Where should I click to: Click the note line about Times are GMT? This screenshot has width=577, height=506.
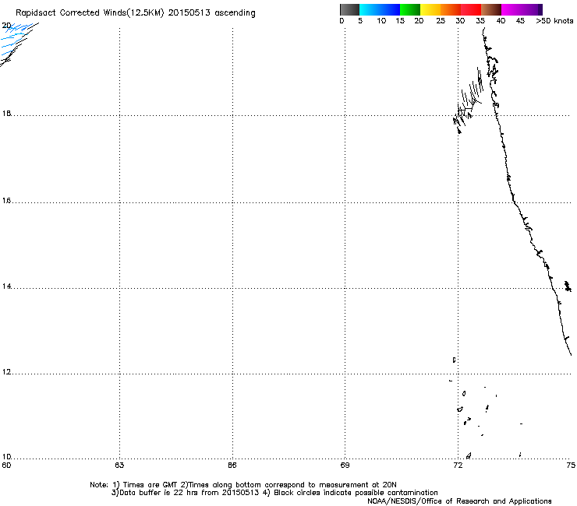point(242,485)
